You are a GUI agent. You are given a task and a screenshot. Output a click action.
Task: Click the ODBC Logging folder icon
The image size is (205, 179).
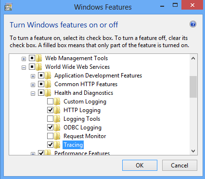pos(57,128)
